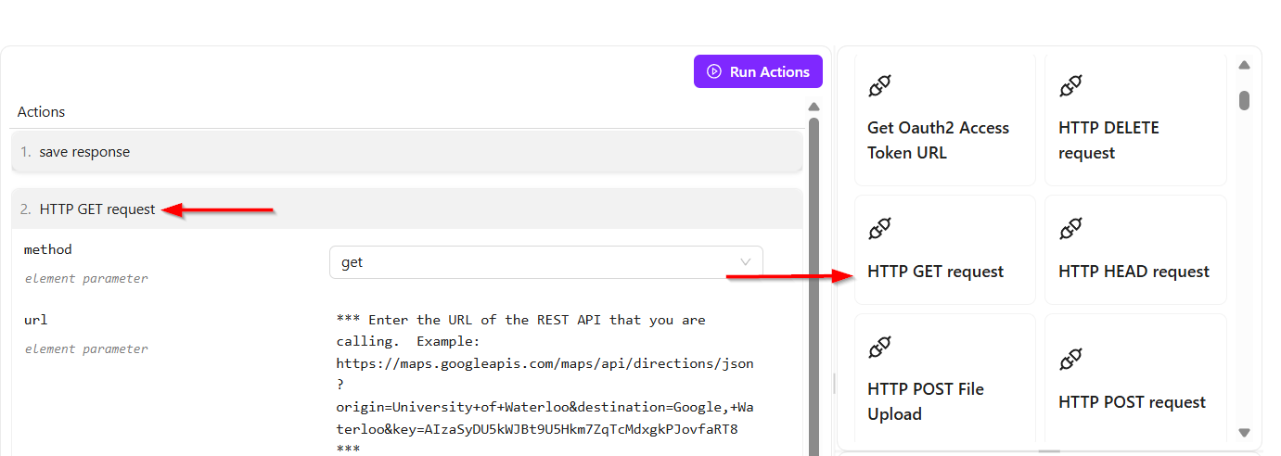Viewport: 1281px width, 456px height.
Task: Click plug icon on HTTP GET request card
Action: [x=879, y=228]
